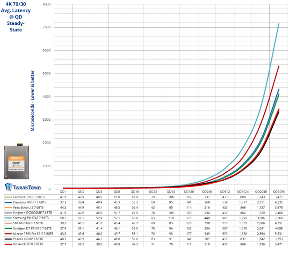Screen dimensions: 290x266
Task: Select the 'Solidigm D7-PS1010 7.68TB' legend label
Action: pyautogui.click(x=32, y=229)
